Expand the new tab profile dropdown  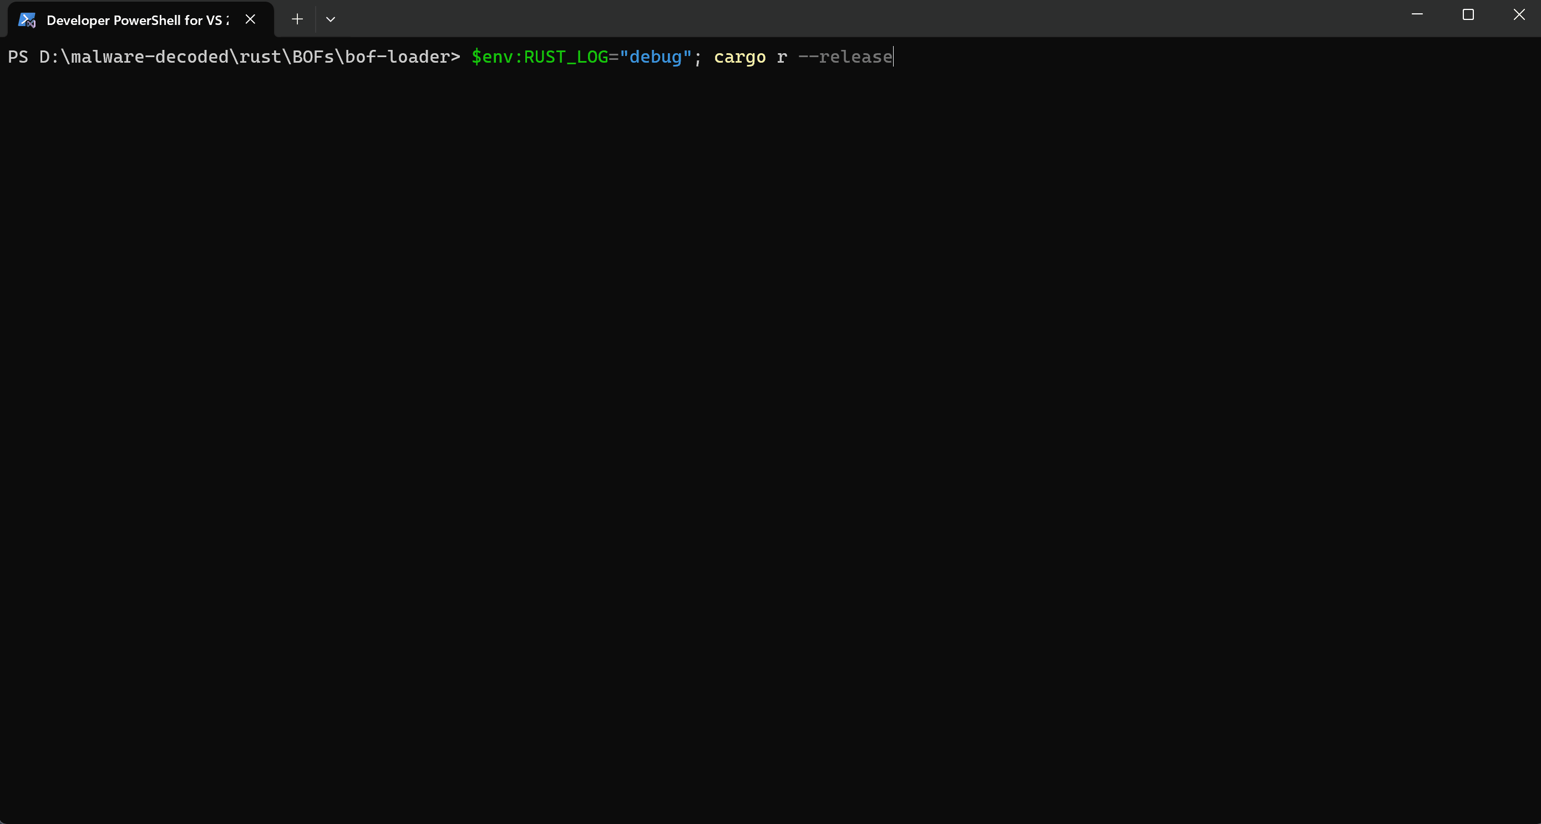click(x=330, y=20)
